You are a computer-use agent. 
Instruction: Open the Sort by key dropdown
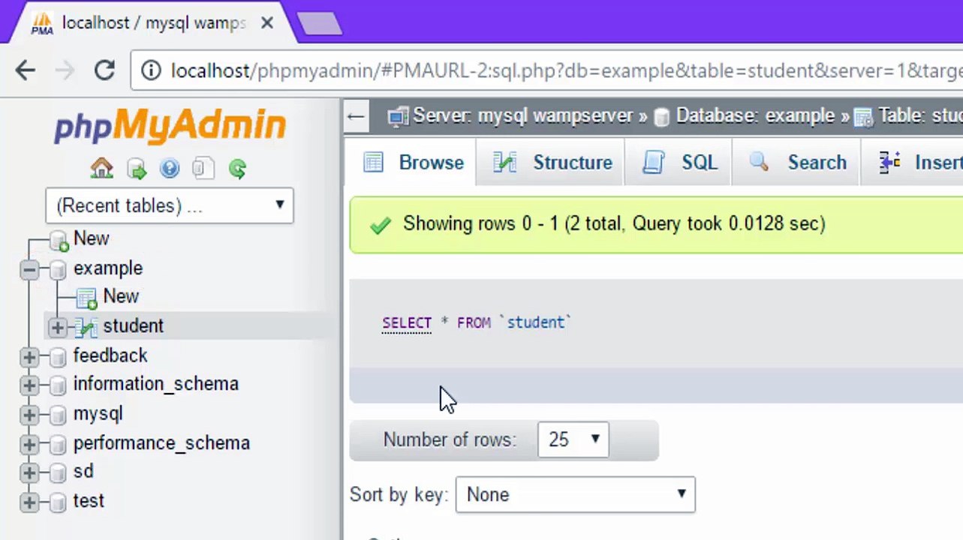click(x=575, y=495)
